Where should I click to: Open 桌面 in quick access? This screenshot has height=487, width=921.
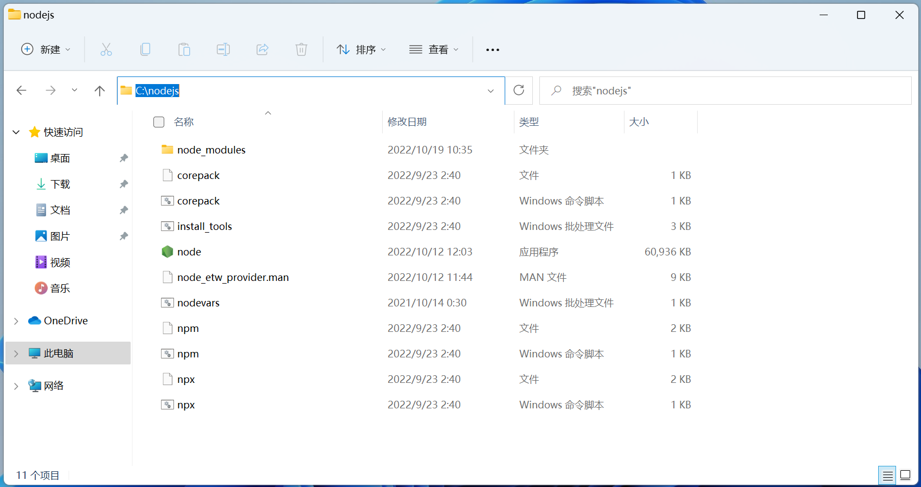pos(60,158)
